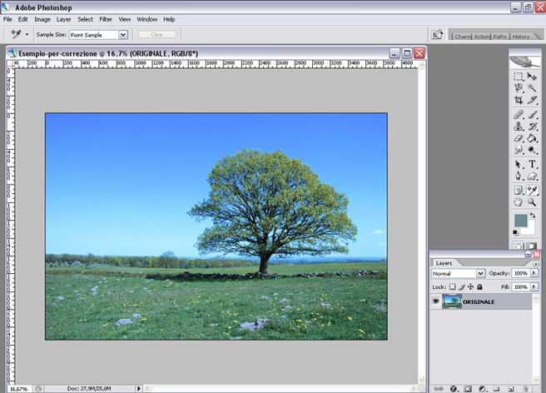Select the Zoom magnifier tool
The image size is (546, 393).
(x=533, y=201)
